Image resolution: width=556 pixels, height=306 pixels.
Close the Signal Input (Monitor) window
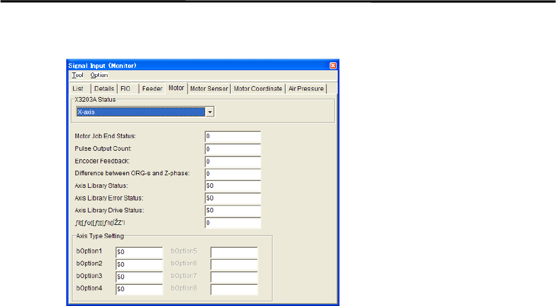pos(333,66)
